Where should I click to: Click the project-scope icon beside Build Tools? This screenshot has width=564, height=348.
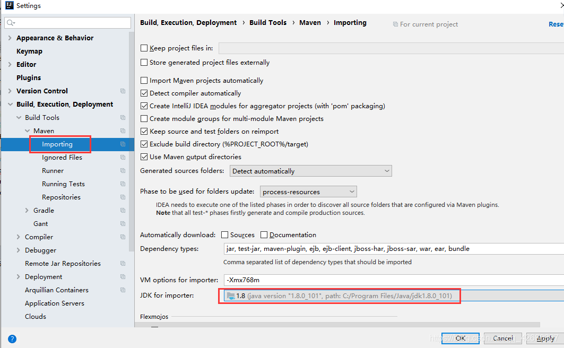pyautogui.click(x=123, y=118)
